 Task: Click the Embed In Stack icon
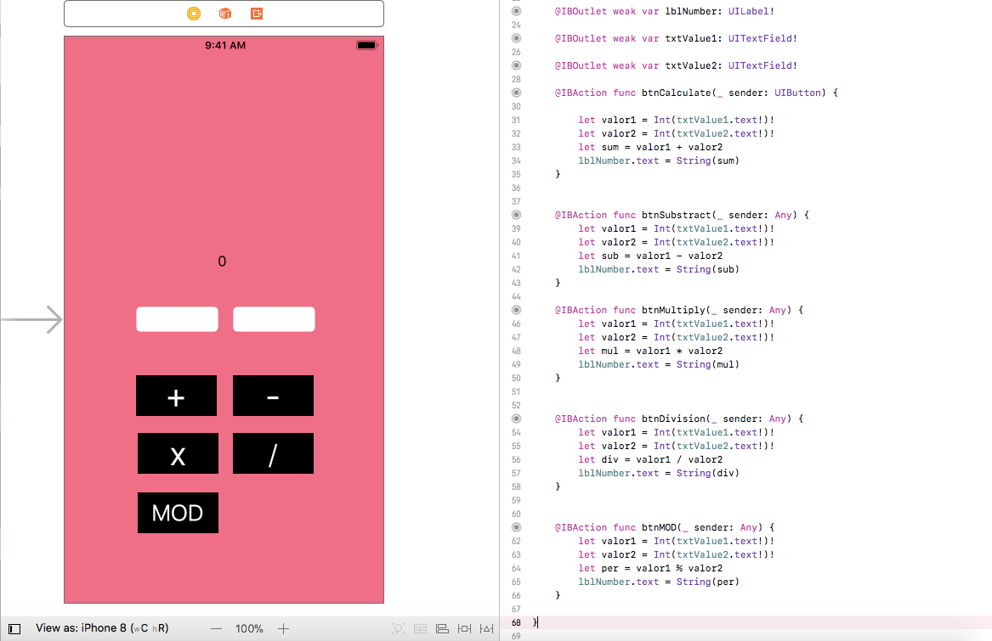pos(420,628)
